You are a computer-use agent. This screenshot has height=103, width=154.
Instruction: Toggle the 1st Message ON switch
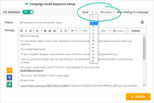(28, 12)
